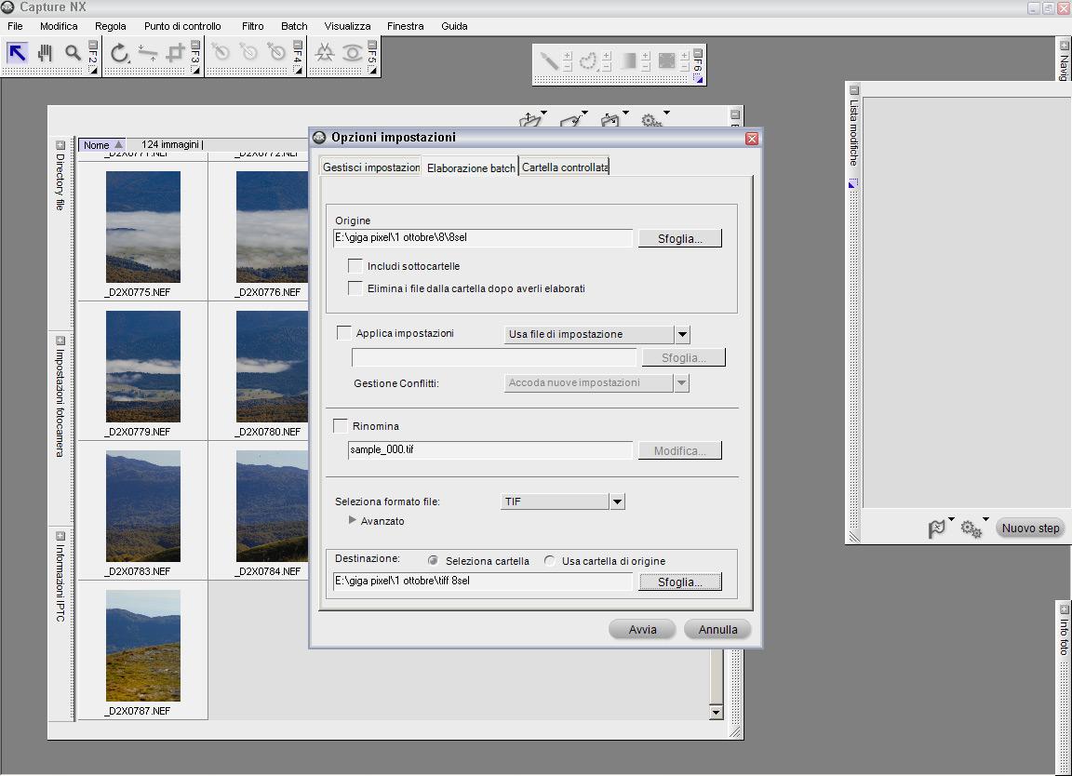This screenshot has width=1072, height=776.
Task: Check the Applica impostazioni option
Action: [344, 333]
